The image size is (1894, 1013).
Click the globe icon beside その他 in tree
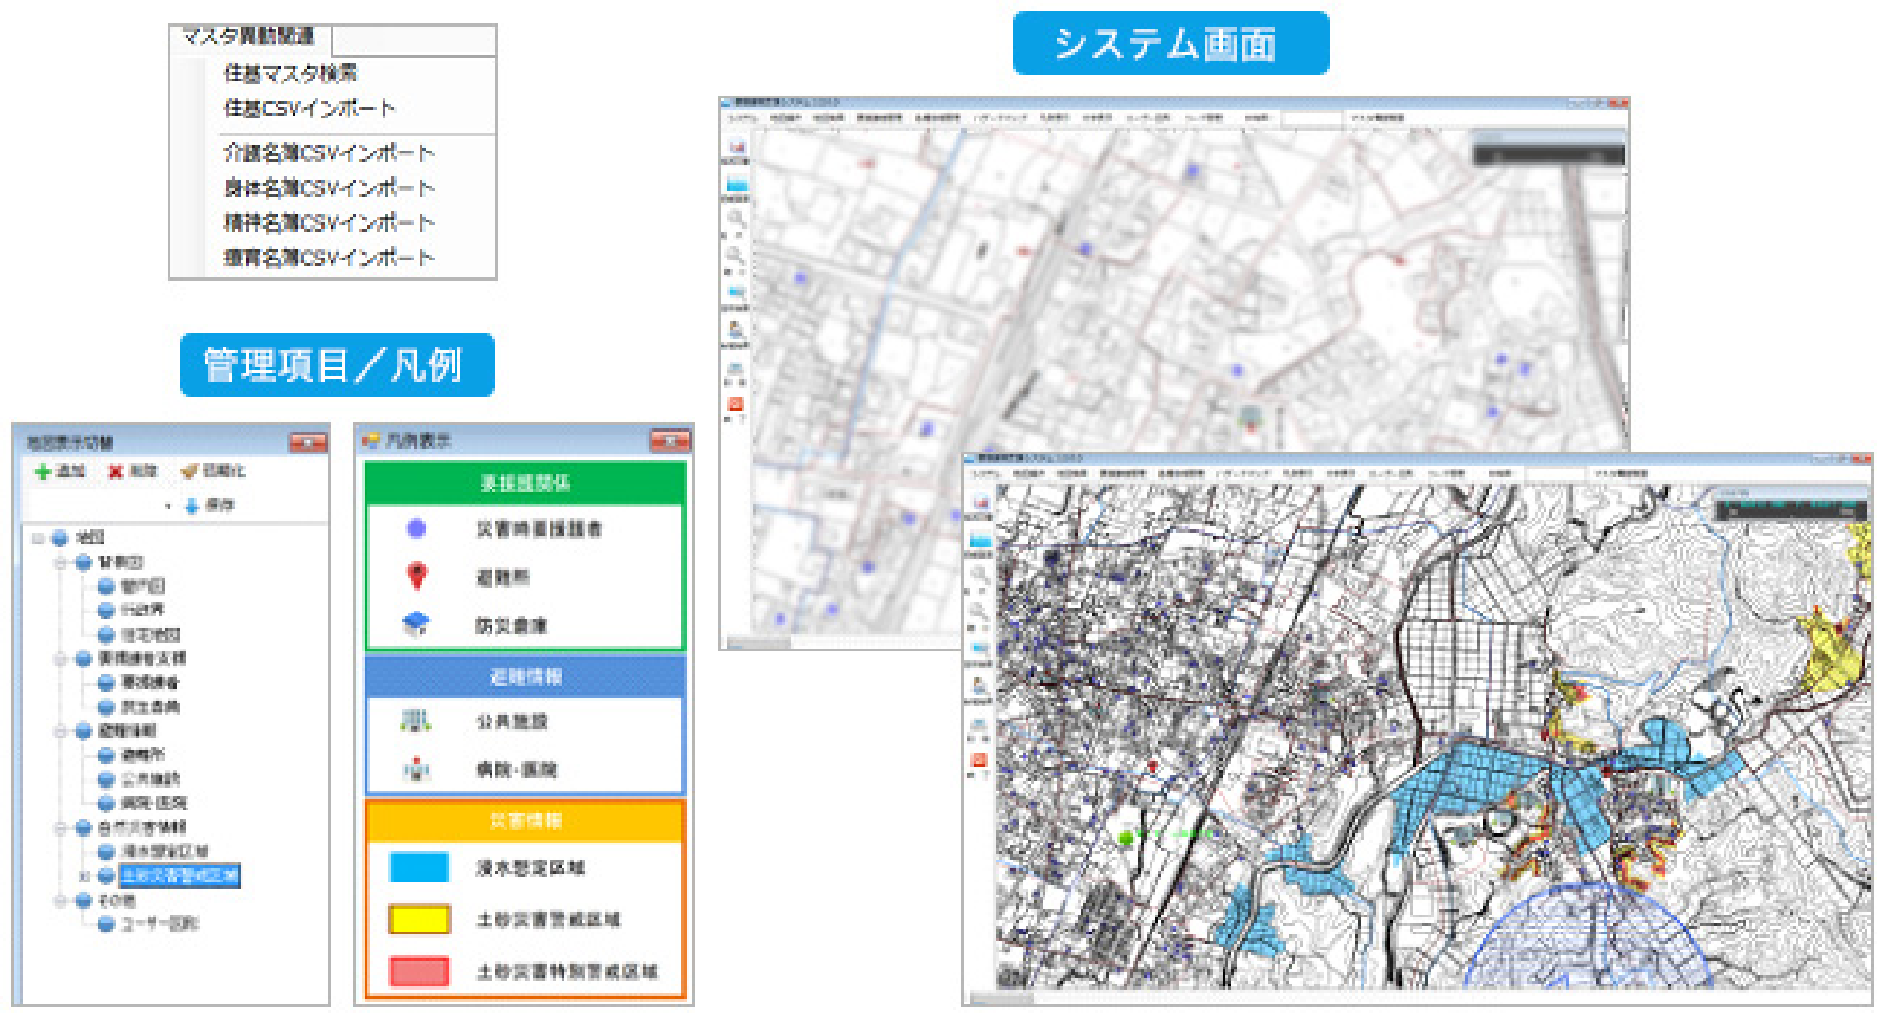(83, 900)
